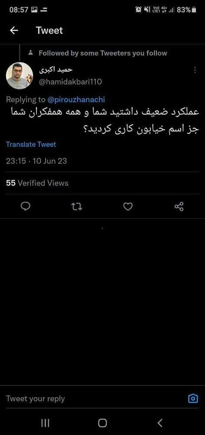Screen dimensions: 205x435
Task: Tap the share icon under tweet
Action: click(179, 206)
